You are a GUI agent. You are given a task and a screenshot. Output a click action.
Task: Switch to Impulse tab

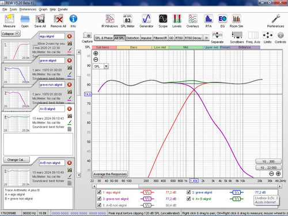click(146, 38)
